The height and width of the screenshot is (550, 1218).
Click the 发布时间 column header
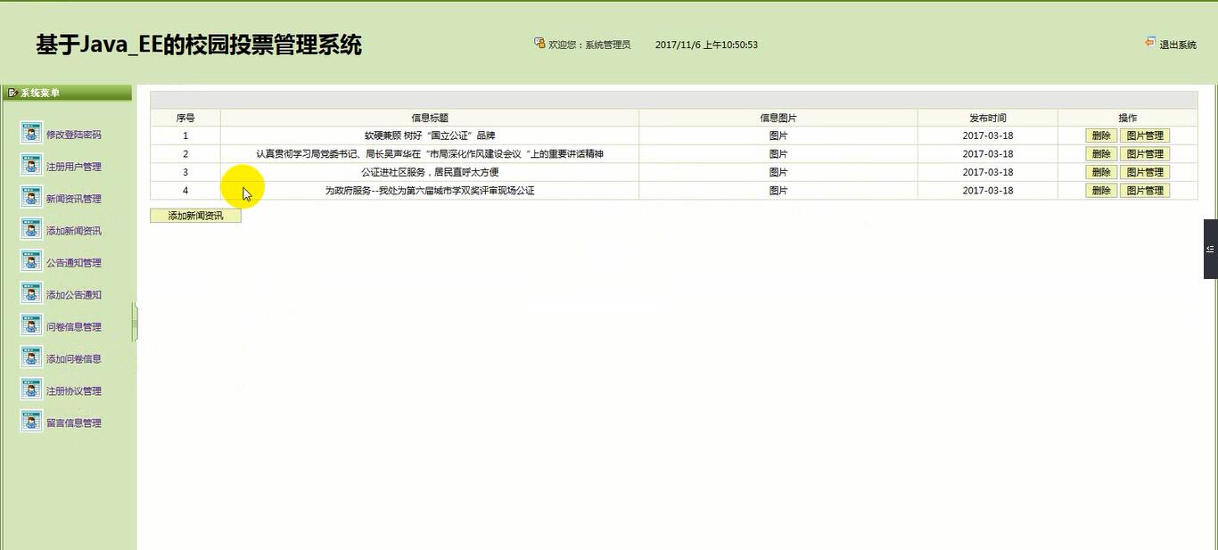pyautogui.click(x=988, y=118)
